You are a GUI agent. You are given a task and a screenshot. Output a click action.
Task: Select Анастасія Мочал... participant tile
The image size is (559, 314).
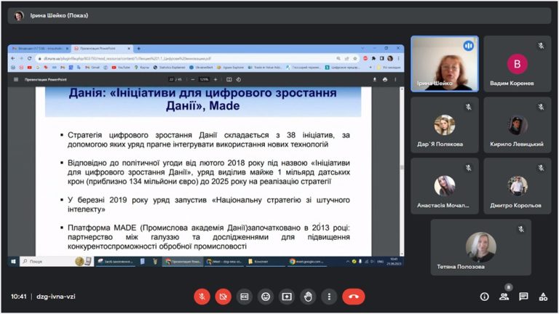(x=445, y=186)
